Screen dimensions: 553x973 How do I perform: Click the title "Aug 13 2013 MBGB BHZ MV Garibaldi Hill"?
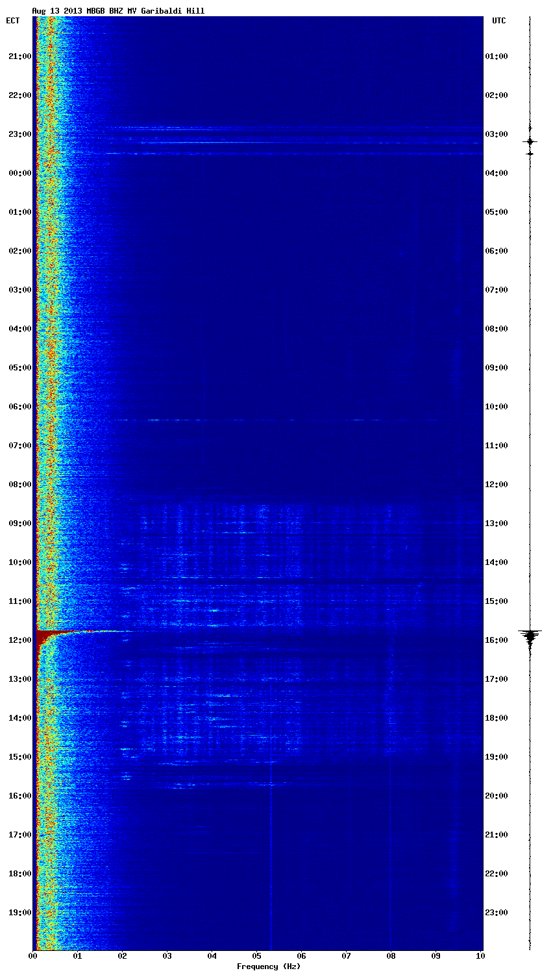pos(118,11)
